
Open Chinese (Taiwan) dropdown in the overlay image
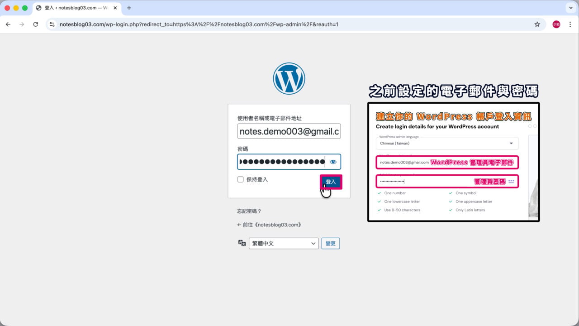pyautogui.click(x=447, y=143)
